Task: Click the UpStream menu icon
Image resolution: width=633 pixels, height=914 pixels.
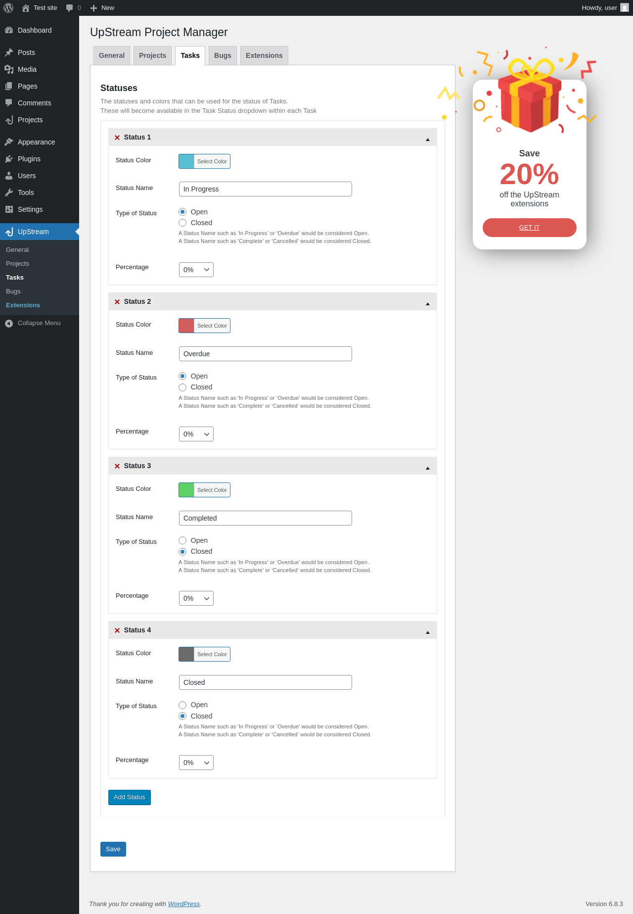Action: point(9,232)
